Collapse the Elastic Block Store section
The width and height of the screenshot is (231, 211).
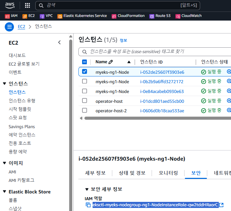(4, 192)
